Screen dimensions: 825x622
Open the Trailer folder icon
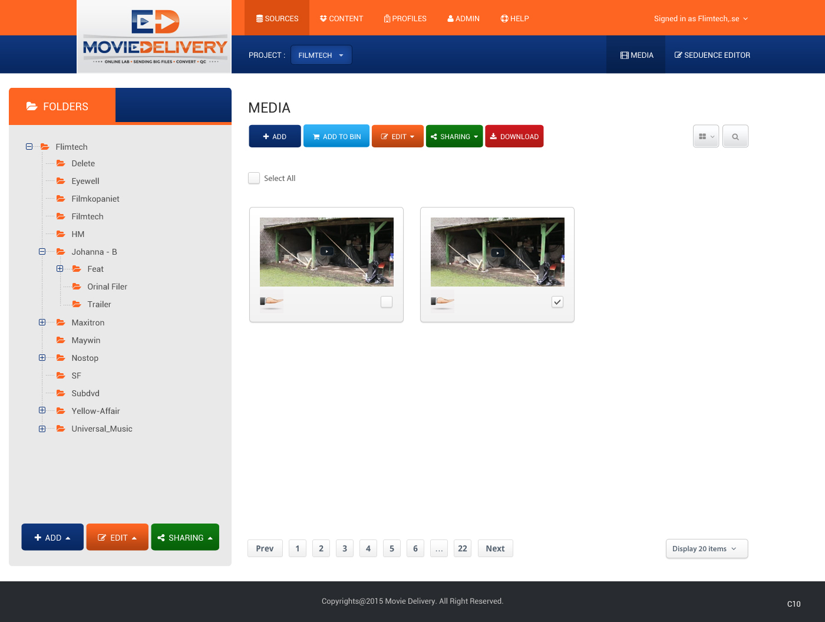click(x=77, y=304)
